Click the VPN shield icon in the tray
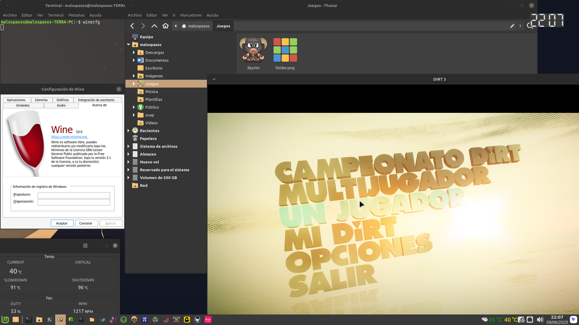The height and width of the screenshot is (325, 579). (x=574, y=320)
